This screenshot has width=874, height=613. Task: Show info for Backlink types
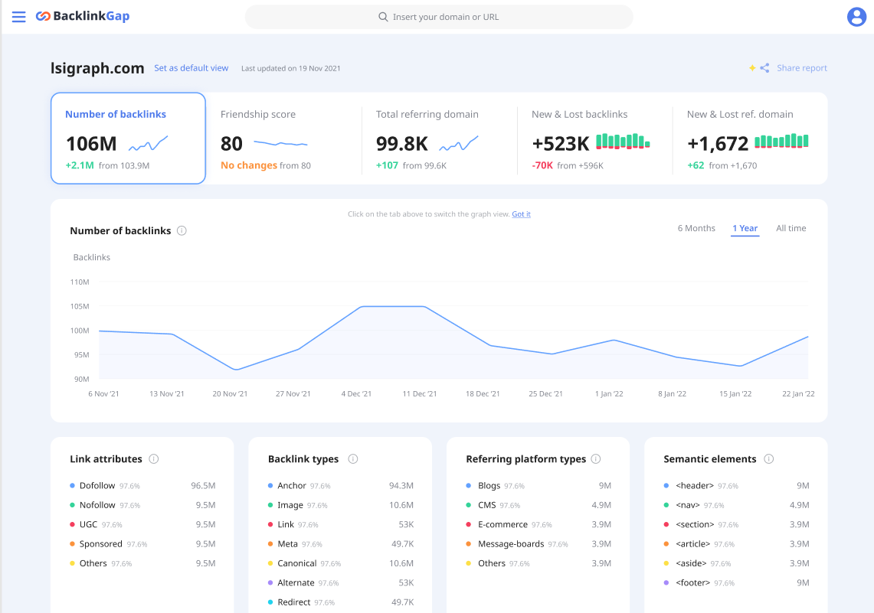click(x=353, y=458)
